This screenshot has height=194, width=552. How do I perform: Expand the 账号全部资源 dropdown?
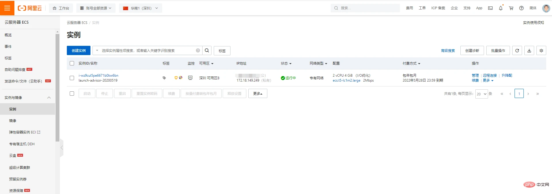pyautogui.click(x=96, y=8)
